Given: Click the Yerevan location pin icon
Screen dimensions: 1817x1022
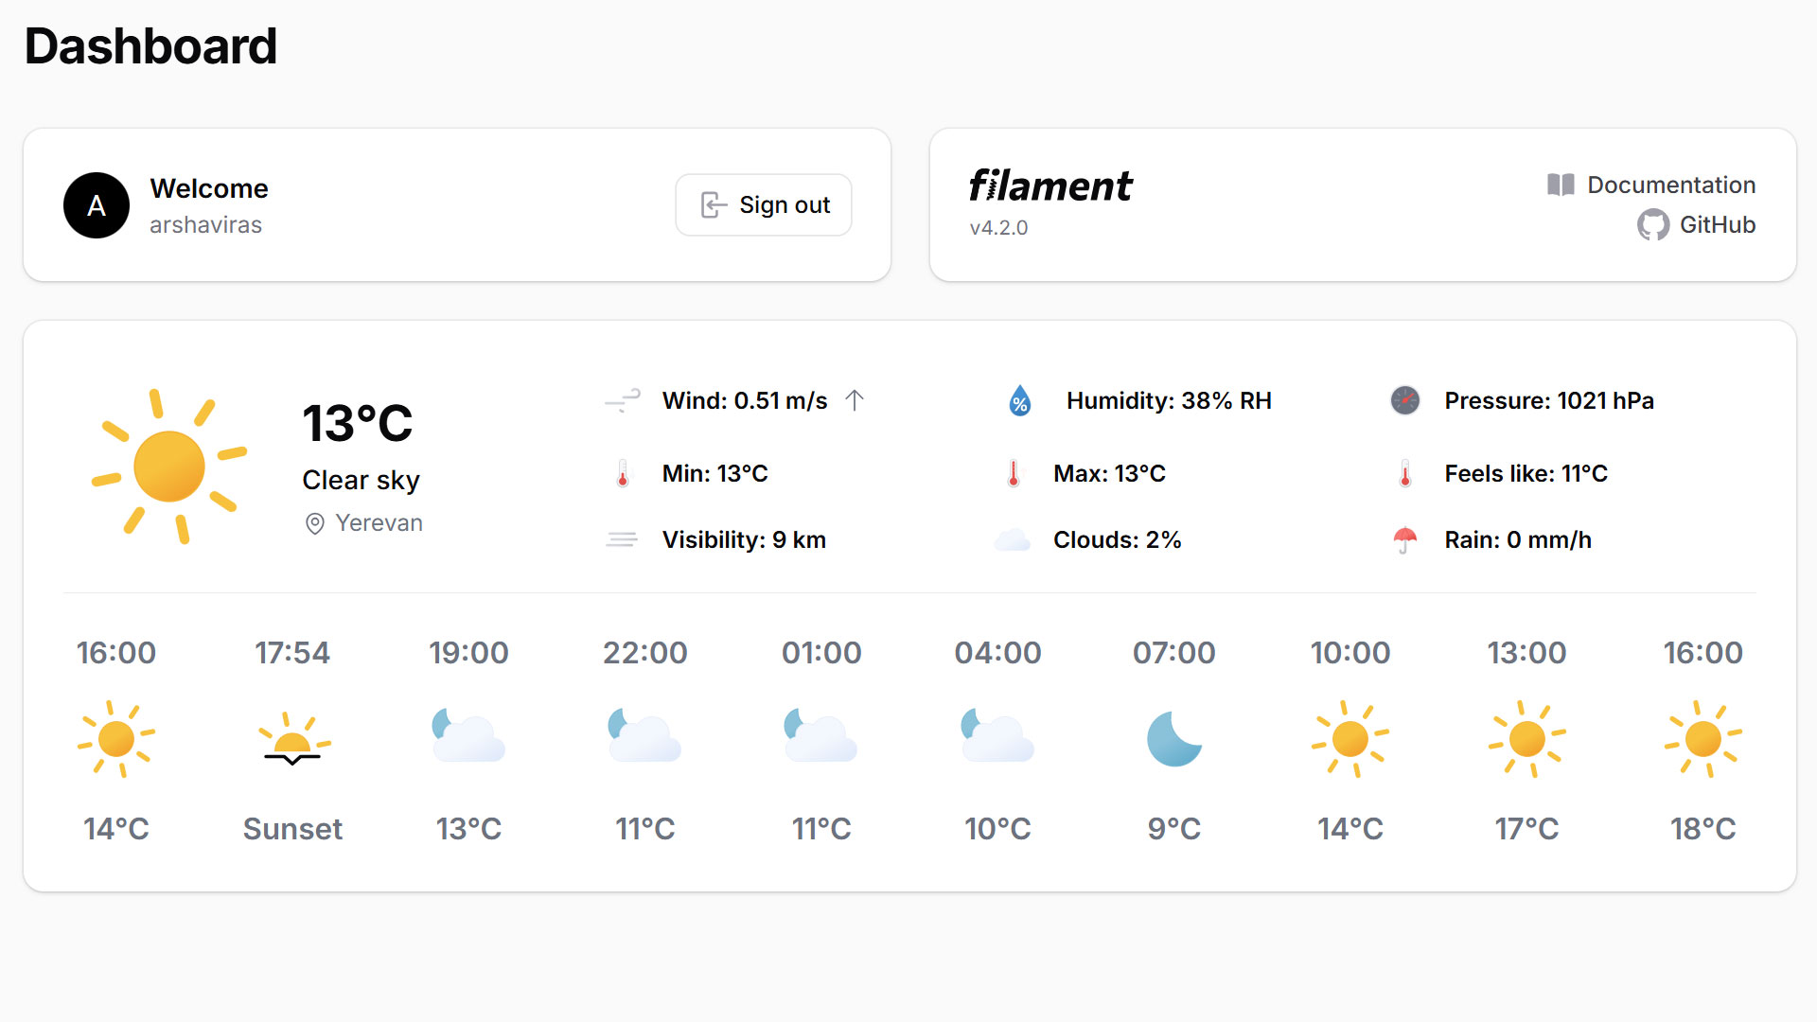Looking at the screenshot, I should pyautogui.click(x=315, y=523).
